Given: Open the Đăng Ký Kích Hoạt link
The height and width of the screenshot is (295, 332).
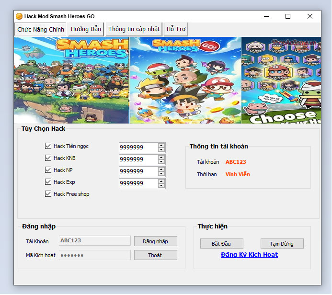Looking at the screenshot, I should pos(249,255).
